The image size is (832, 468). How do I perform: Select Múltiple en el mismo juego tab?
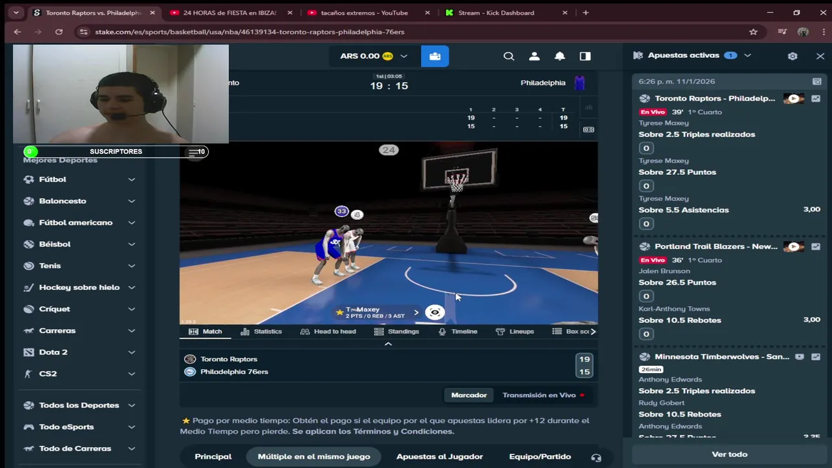tap(314, 456)
